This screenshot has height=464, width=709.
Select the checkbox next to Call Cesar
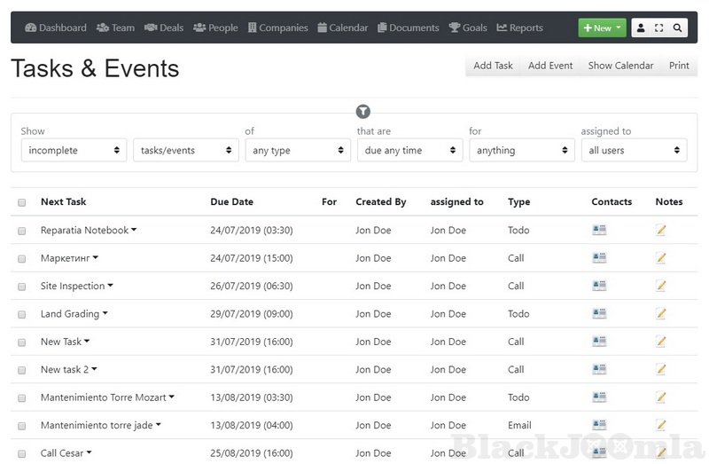point(22,453)
